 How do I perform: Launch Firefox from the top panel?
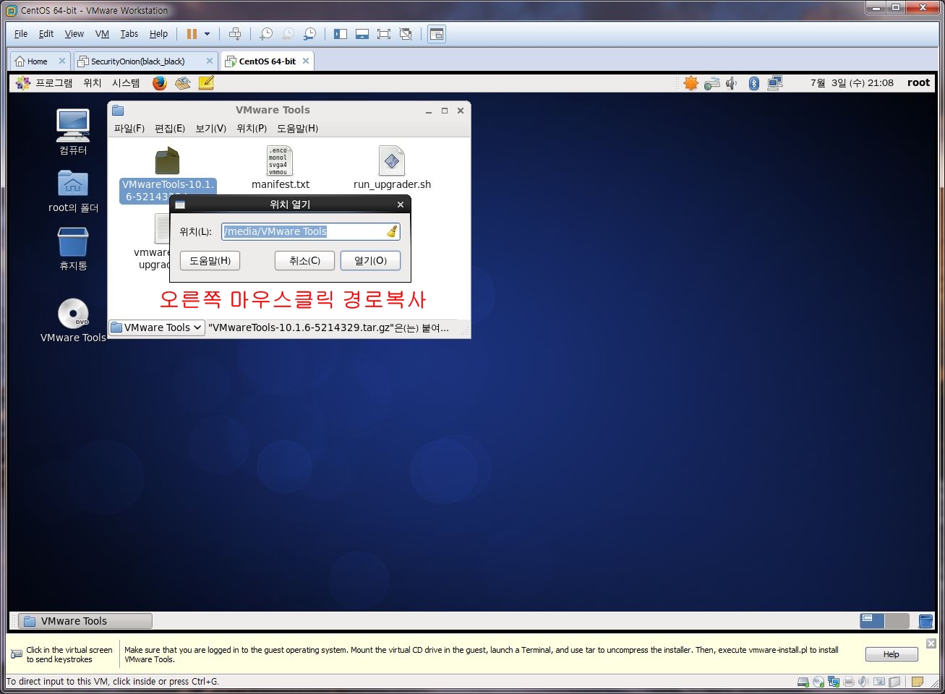pyautogui.click(x=160, y=83)
